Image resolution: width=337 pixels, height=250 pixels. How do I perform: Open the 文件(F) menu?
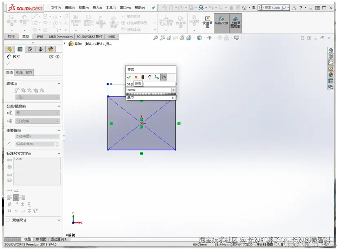pyautogui.click(x=55, y=8)
